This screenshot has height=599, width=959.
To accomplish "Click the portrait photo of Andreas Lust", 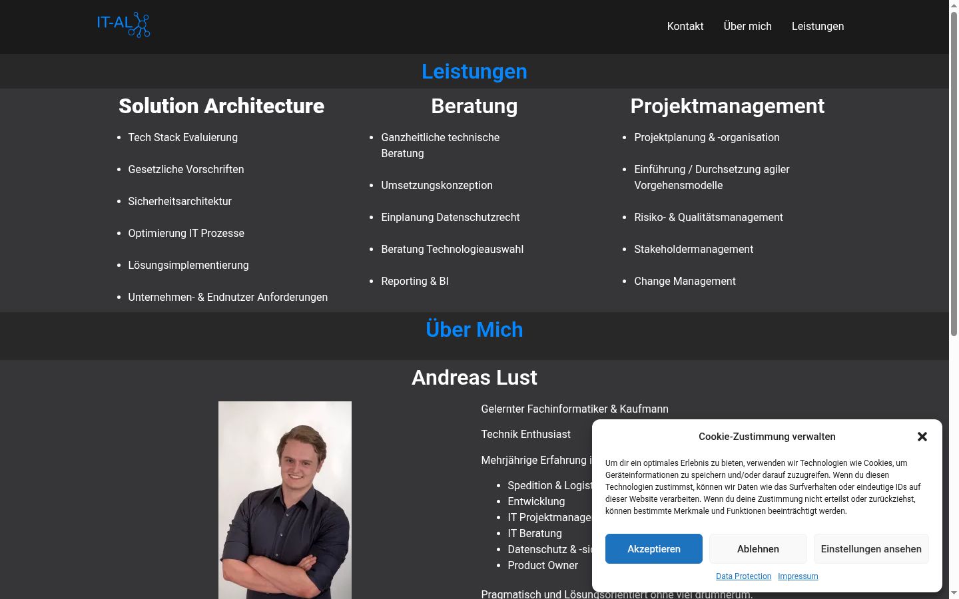I will (285, 500).
